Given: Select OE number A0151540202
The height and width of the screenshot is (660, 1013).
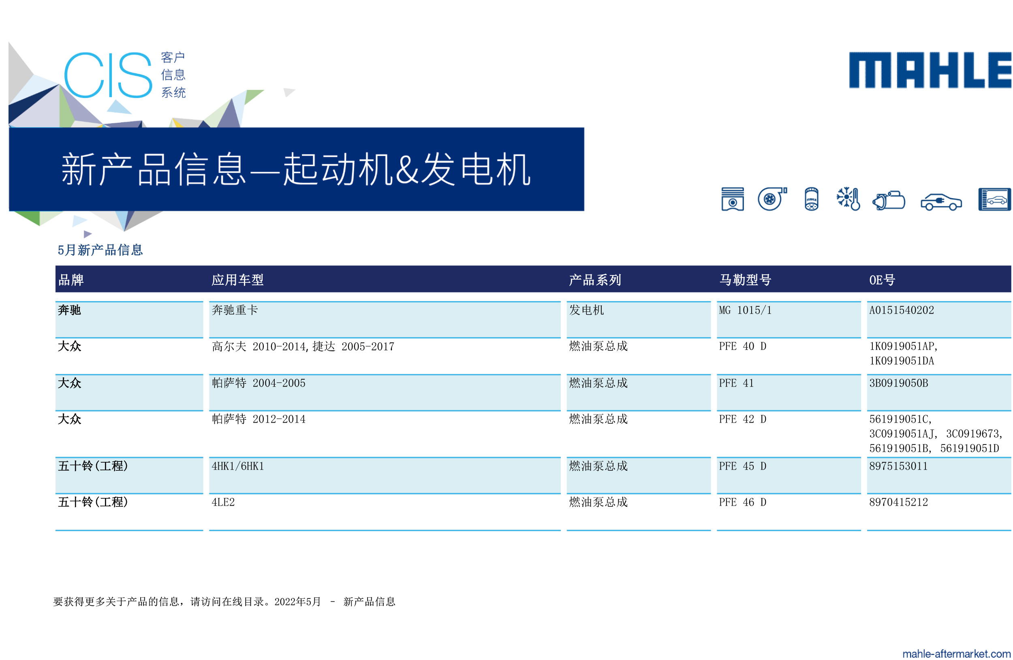Looking at the screenshot, I should point(902,310).
